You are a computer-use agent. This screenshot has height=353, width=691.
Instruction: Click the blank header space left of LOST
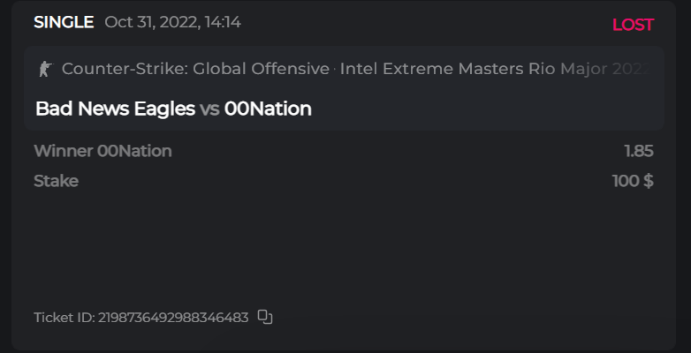[424, 23]
